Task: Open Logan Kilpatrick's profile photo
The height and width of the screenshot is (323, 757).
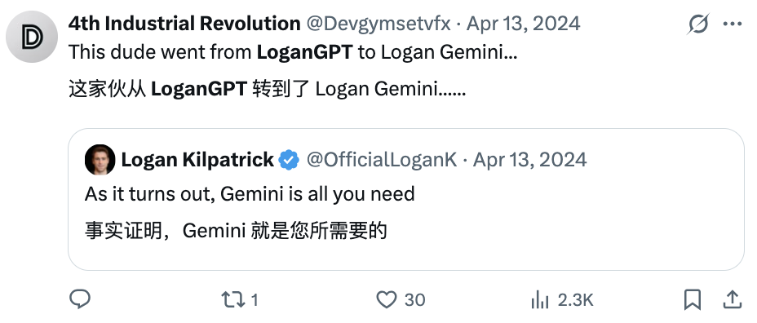Action: (100, 160)
